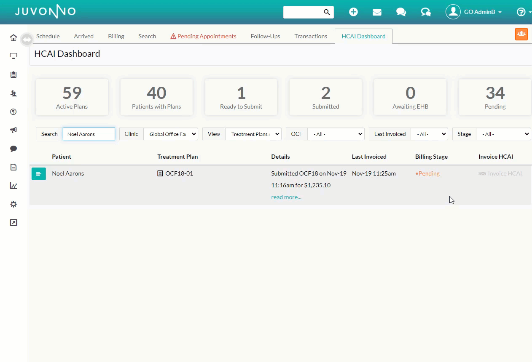Open the GO AdminB account dropdown
Viewport: 532px width, 362px height.
(x=483, y=12)
